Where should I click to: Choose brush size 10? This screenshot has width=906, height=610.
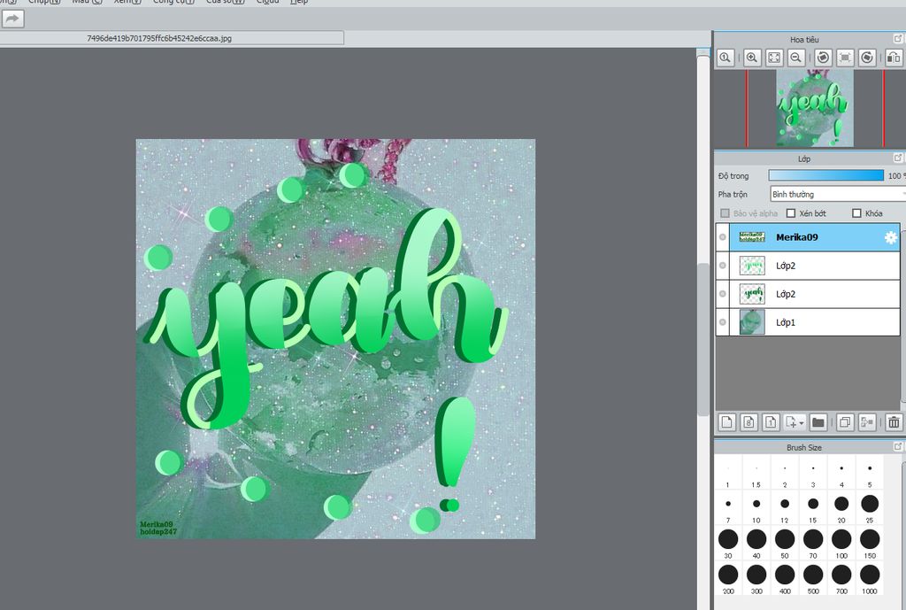point(756,509)
